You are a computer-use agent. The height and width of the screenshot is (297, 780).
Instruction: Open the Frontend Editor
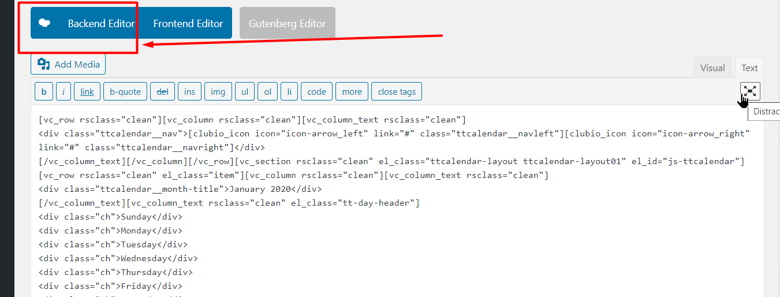[x=188, y=24]
